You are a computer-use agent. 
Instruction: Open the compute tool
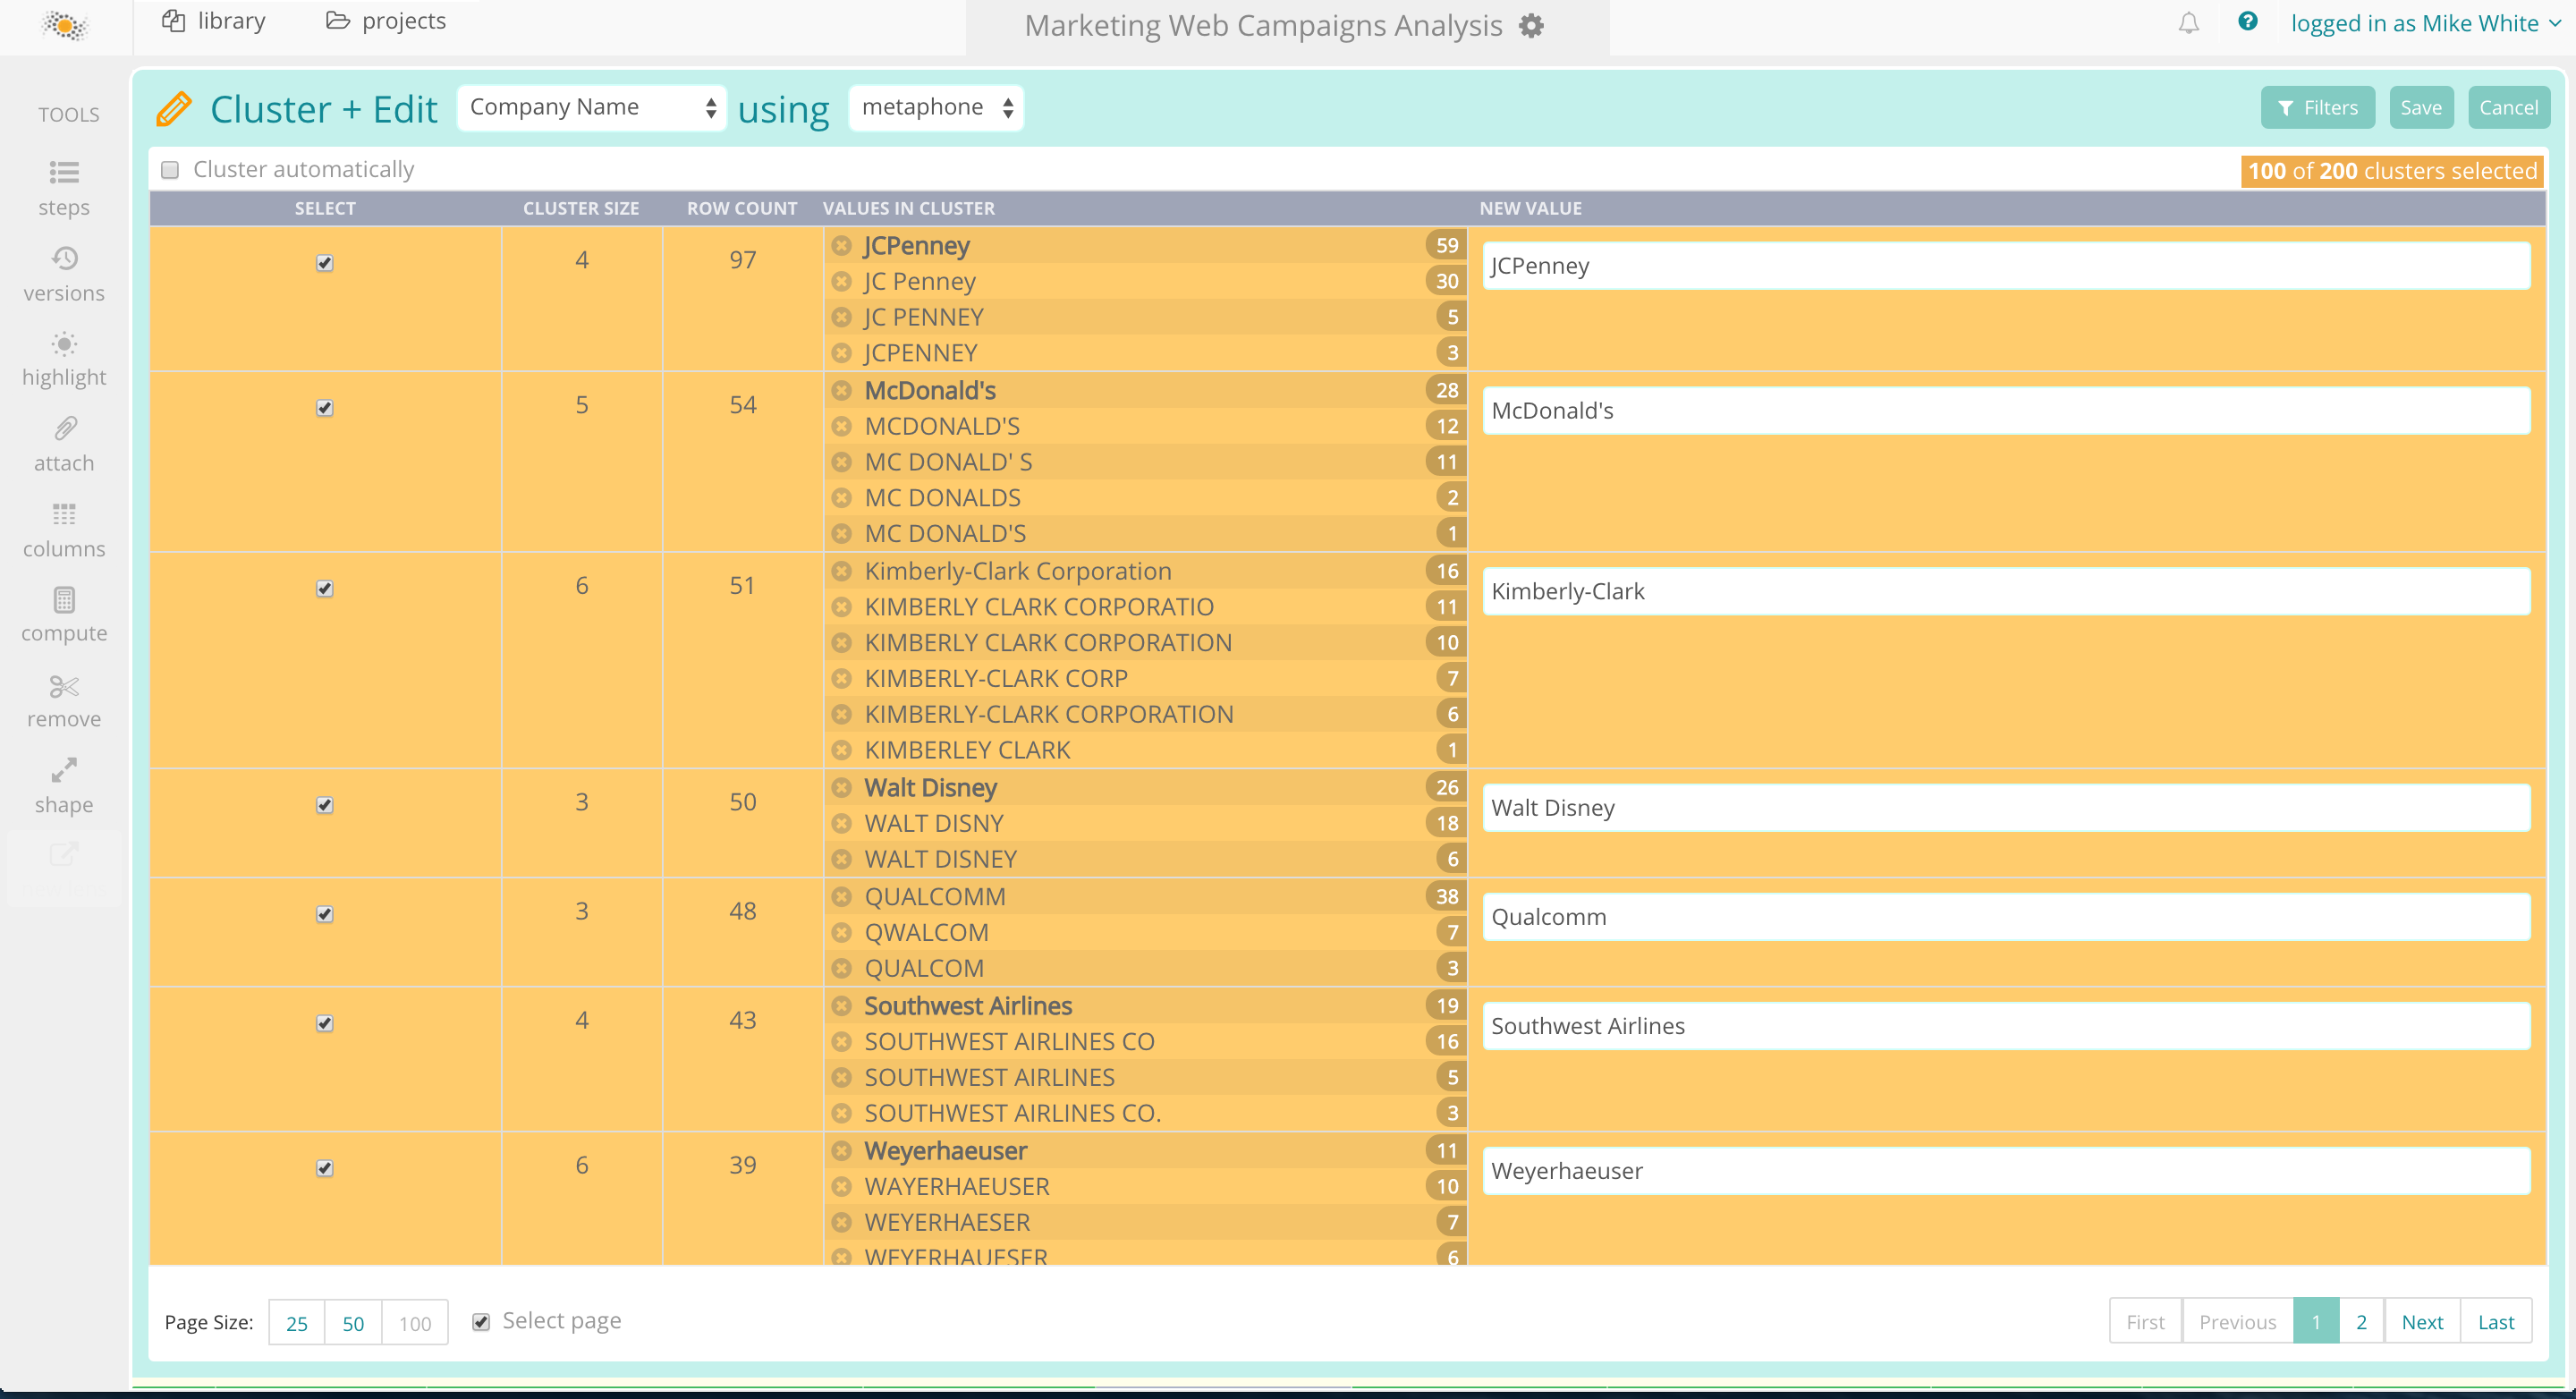[x=64, y=615]
